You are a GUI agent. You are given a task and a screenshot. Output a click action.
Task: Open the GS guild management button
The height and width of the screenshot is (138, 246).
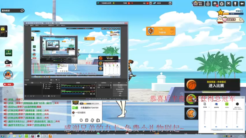[x=198, y=3]
